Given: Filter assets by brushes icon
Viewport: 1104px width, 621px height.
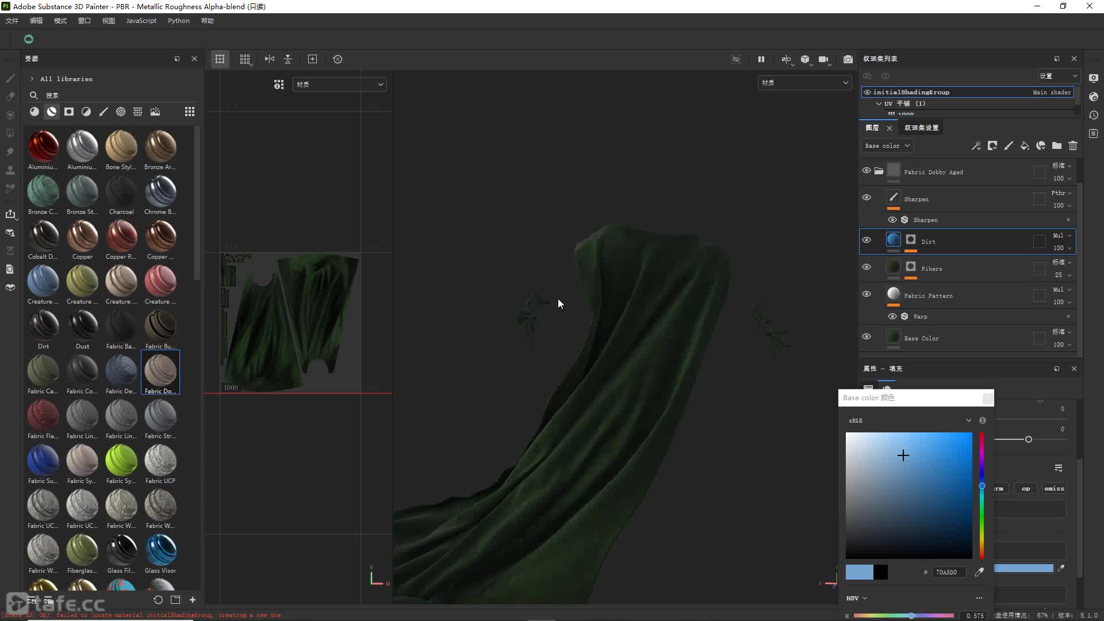Looking at the screenshot, I should pyautogui.click(x=103, y=112).
